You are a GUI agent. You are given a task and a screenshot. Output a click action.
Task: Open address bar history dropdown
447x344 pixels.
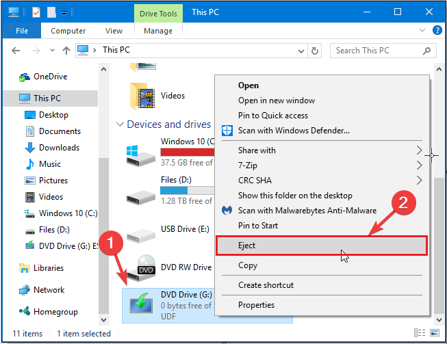(301, 51)
